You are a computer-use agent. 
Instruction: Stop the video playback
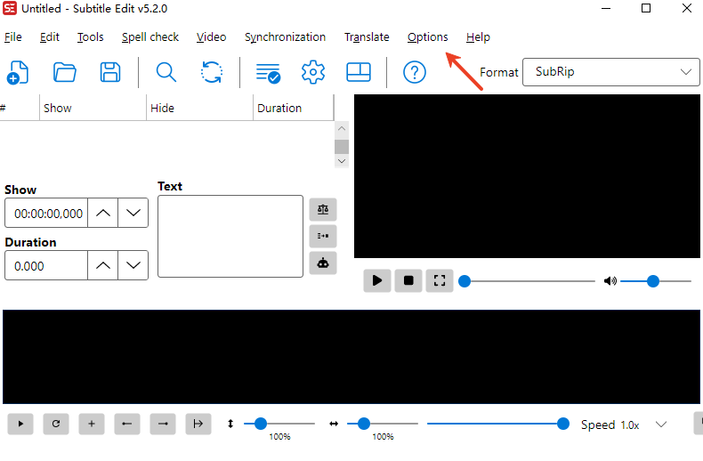408,280
